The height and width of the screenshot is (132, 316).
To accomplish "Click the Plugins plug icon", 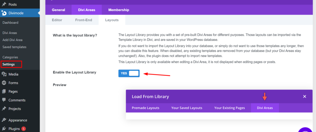I will (4, 129).
